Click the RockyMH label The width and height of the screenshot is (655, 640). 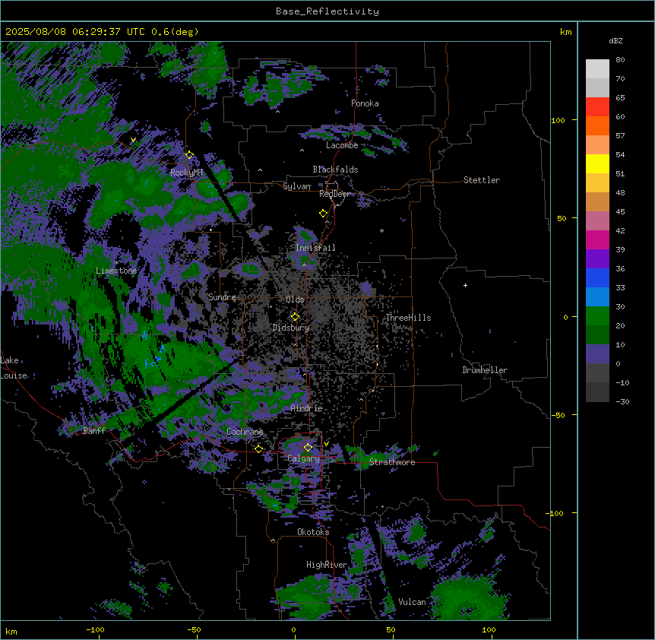click(186, 173)
